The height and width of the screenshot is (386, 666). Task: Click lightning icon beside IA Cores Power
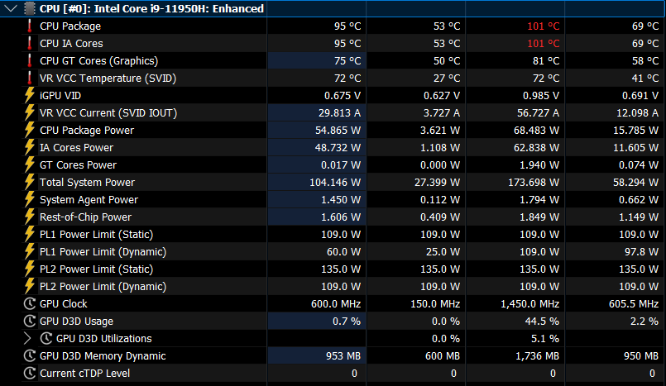[x=29, y=148]
